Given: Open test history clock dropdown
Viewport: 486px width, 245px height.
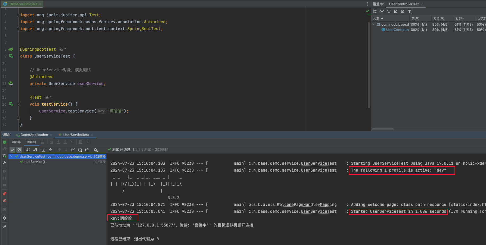Looking at the screenshot, I should point(80,150).
